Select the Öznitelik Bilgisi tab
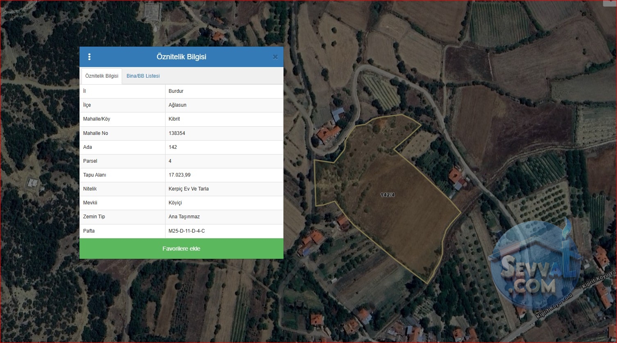 click(x=102, y=76)
